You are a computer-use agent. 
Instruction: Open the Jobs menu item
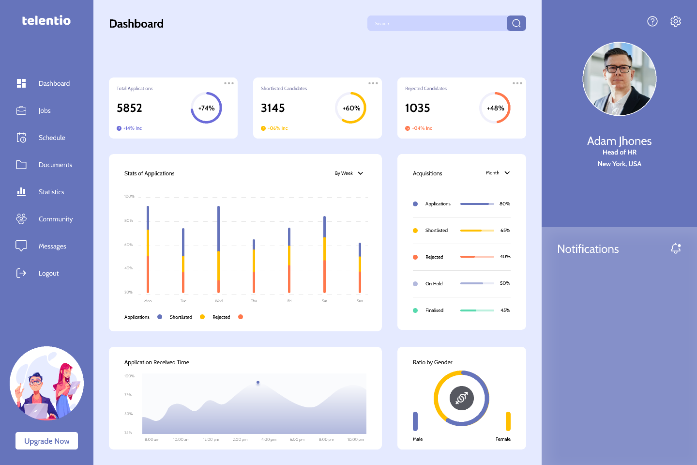coord(45,110)
